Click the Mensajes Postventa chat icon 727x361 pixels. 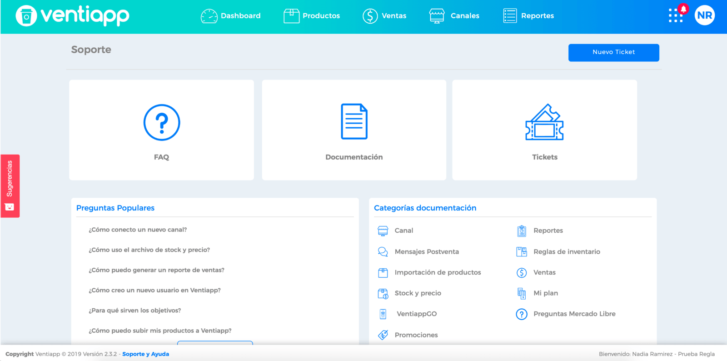click(x=383, y=252)
